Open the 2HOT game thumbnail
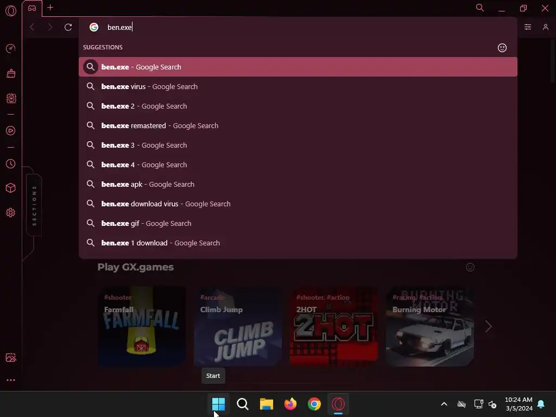The image size is (556, 417). (x=334, y=326)
